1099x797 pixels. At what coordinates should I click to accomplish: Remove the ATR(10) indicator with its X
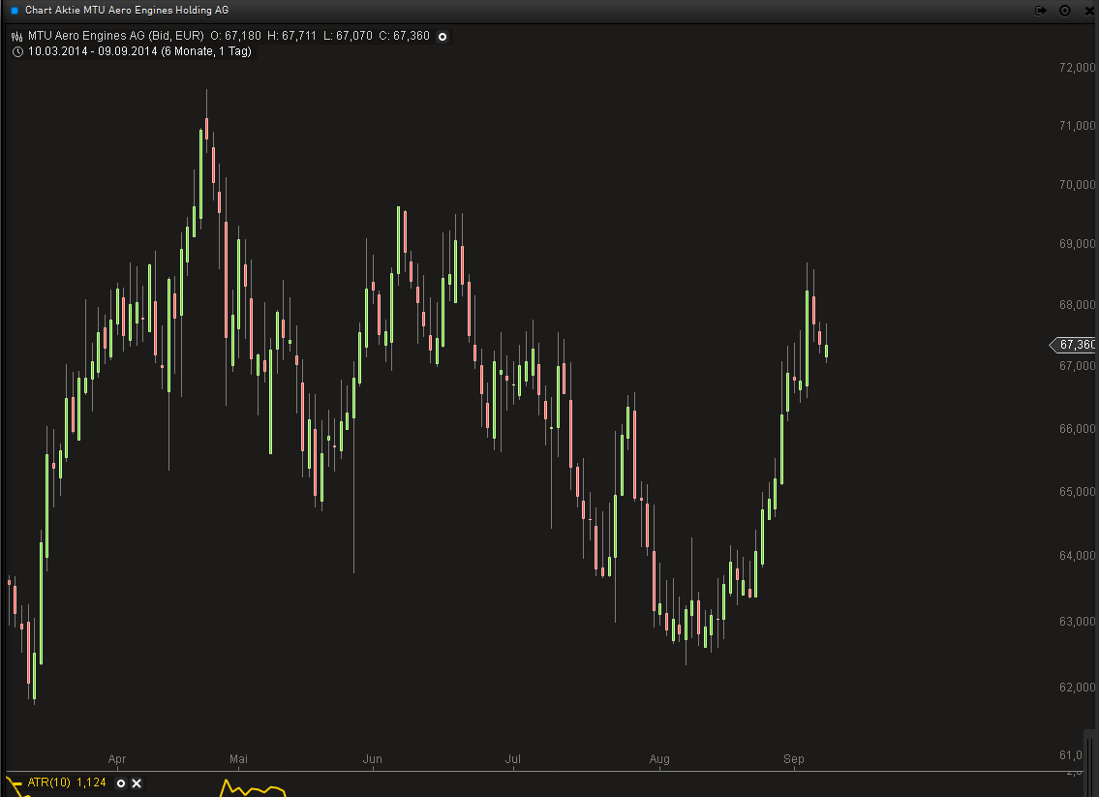[x=137, y=783]
